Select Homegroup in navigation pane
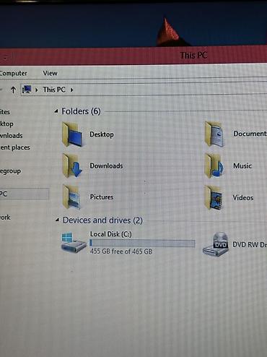Image resolution: width=267 pixels, height=357 pixels. pyautogui.click(x=10, y=171)
